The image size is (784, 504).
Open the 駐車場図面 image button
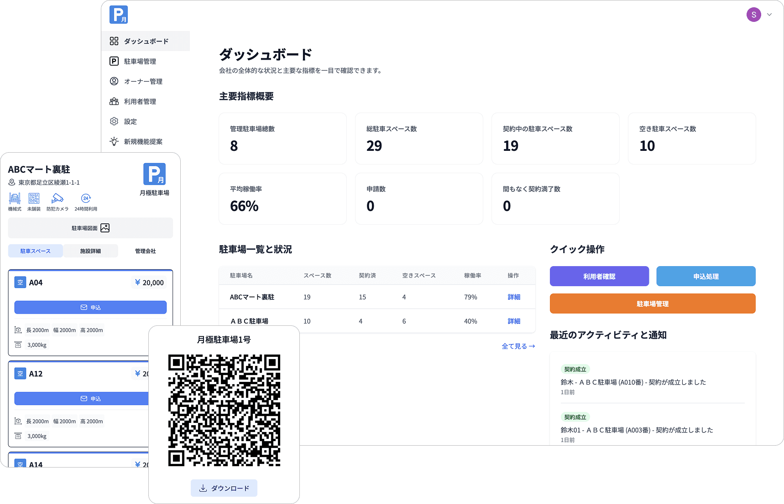click(90, 228)
